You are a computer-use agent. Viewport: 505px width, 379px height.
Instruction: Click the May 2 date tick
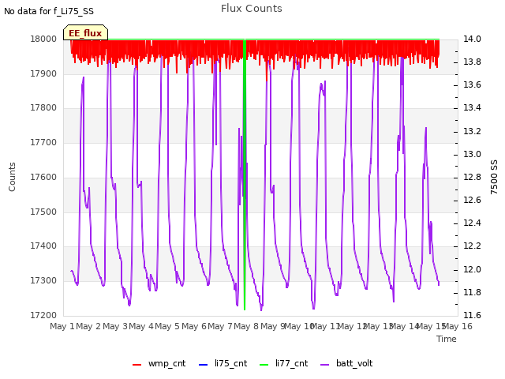coord(88,326)
